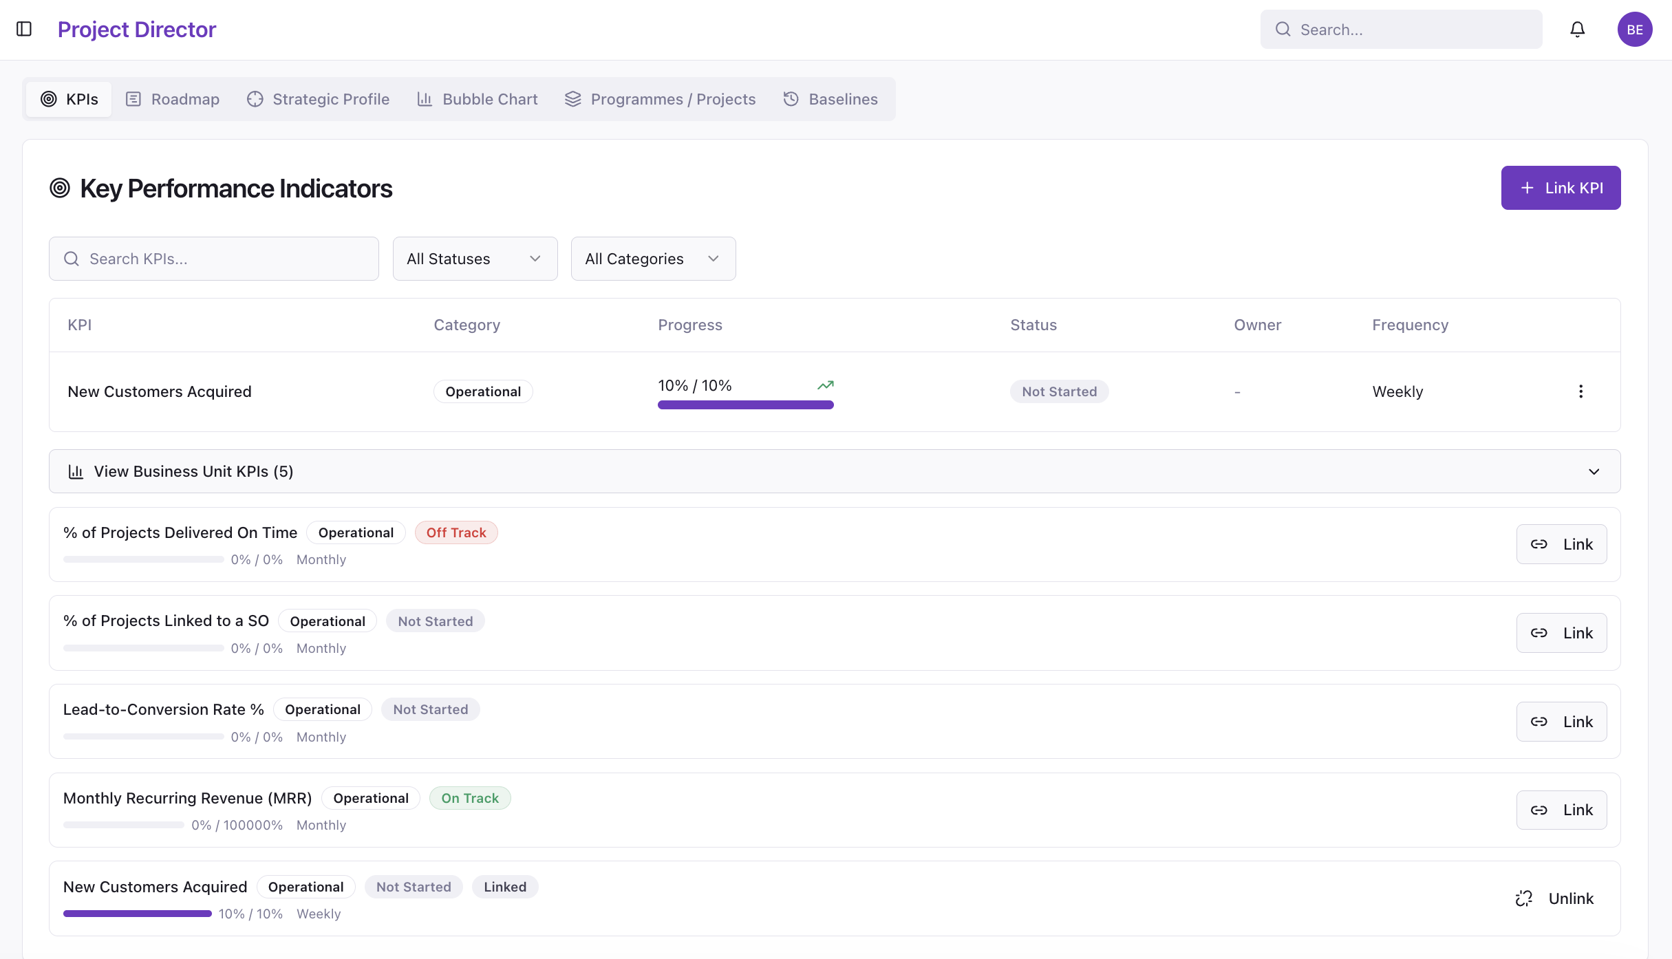This screenshot has width=1672, height=959.
Task: Collapse the View Business Unit KPIs section
Action: [835, 471]
